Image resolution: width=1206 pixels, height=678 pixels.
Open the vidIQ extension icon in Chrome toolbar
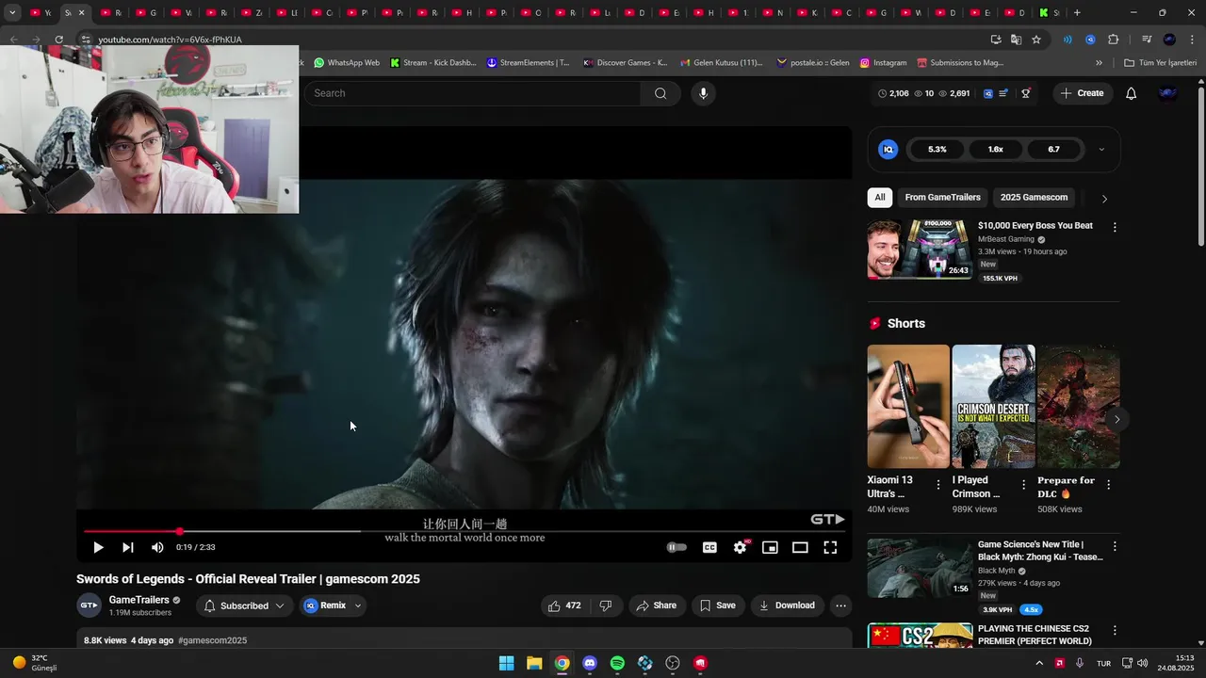tap(1090, 40)
